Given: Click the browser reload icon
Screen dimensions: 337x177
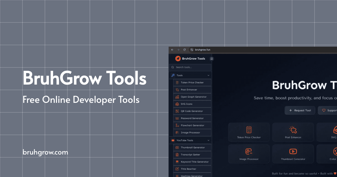Looking at the screenshot, I should pos(185,50).
